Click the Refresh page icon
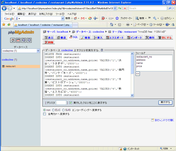The image size is (176, 151). click(120, 8)
